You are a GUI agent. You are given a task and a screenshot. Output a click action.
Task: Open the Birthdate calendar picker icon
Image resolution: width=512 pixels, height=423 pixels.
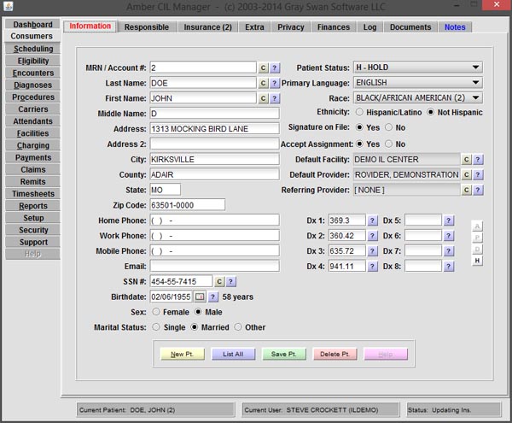(201, 297)
